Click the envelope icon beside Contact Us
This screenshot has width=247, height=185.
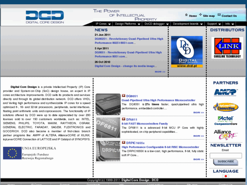point(219,15)
